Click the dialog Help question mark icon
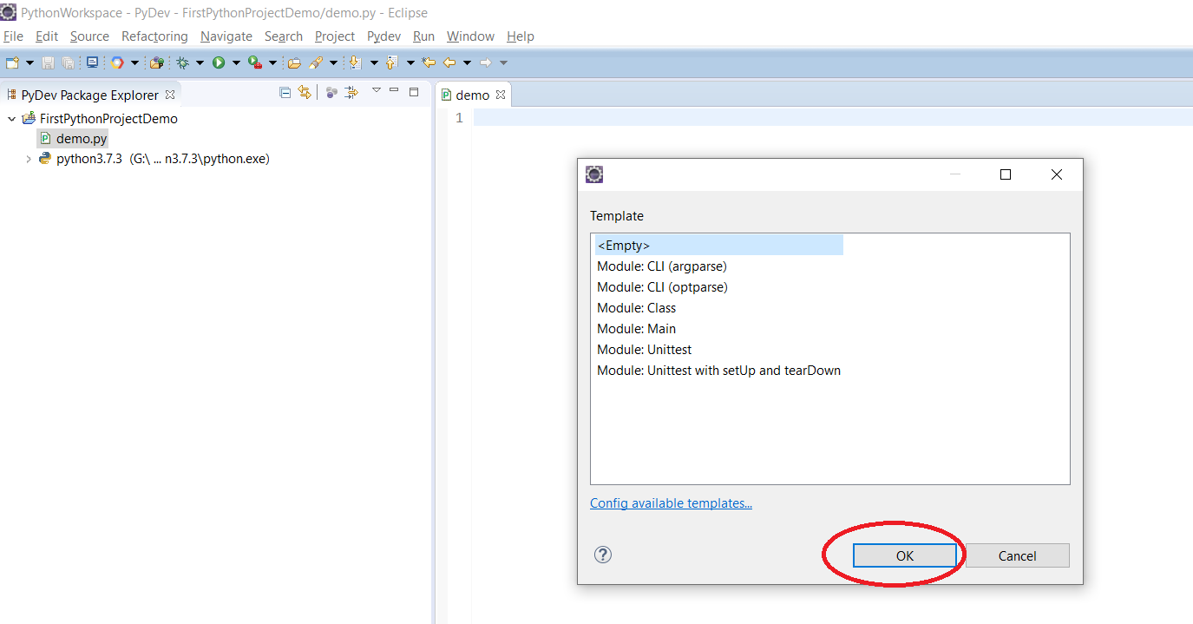This screenshot has height=624, width=1193. 603,555
